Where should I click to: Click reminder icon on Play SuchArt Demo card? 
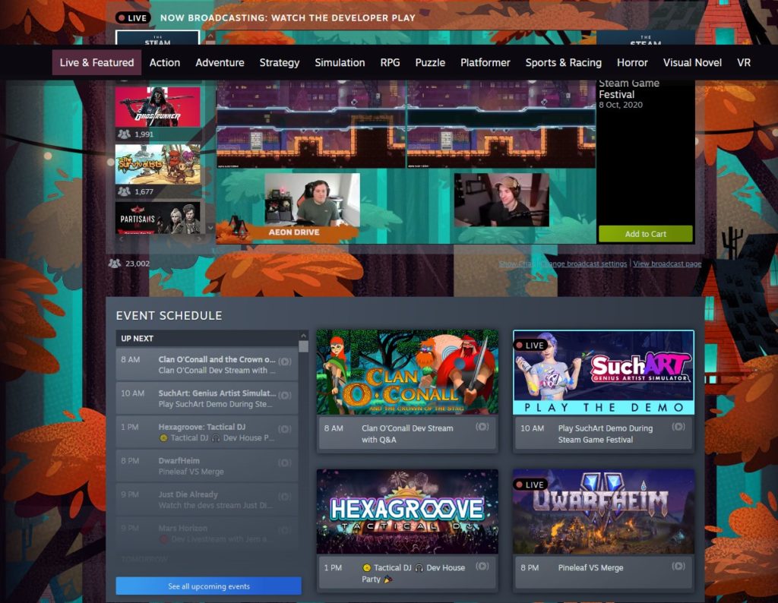point(678,427)
